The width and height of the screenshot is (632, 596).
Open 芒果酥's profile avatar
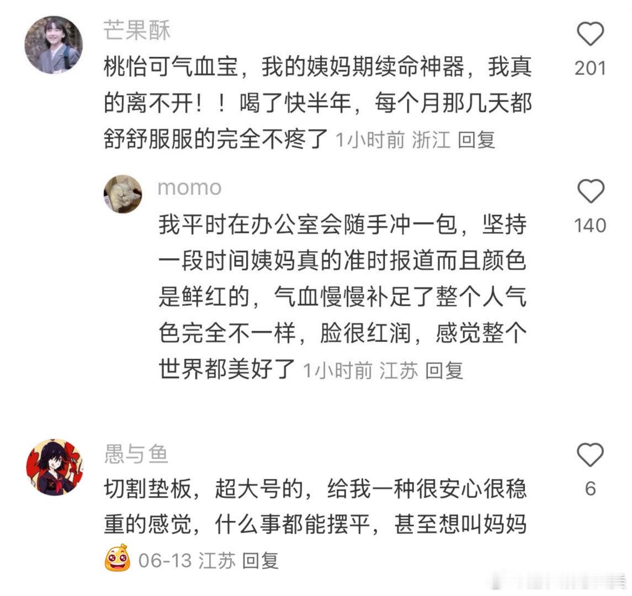(x=54, y=45)
